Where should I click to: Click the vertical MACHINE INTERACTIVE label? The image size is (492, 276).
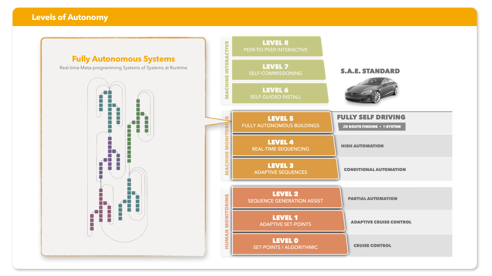pyautogui.click(x=227, y=70)
